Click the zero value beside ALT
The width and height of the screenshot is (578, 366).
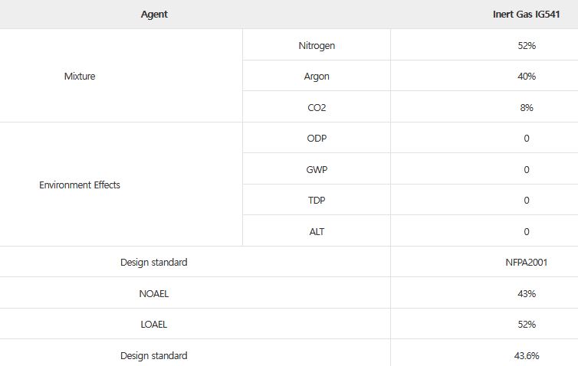pos(526,231)
